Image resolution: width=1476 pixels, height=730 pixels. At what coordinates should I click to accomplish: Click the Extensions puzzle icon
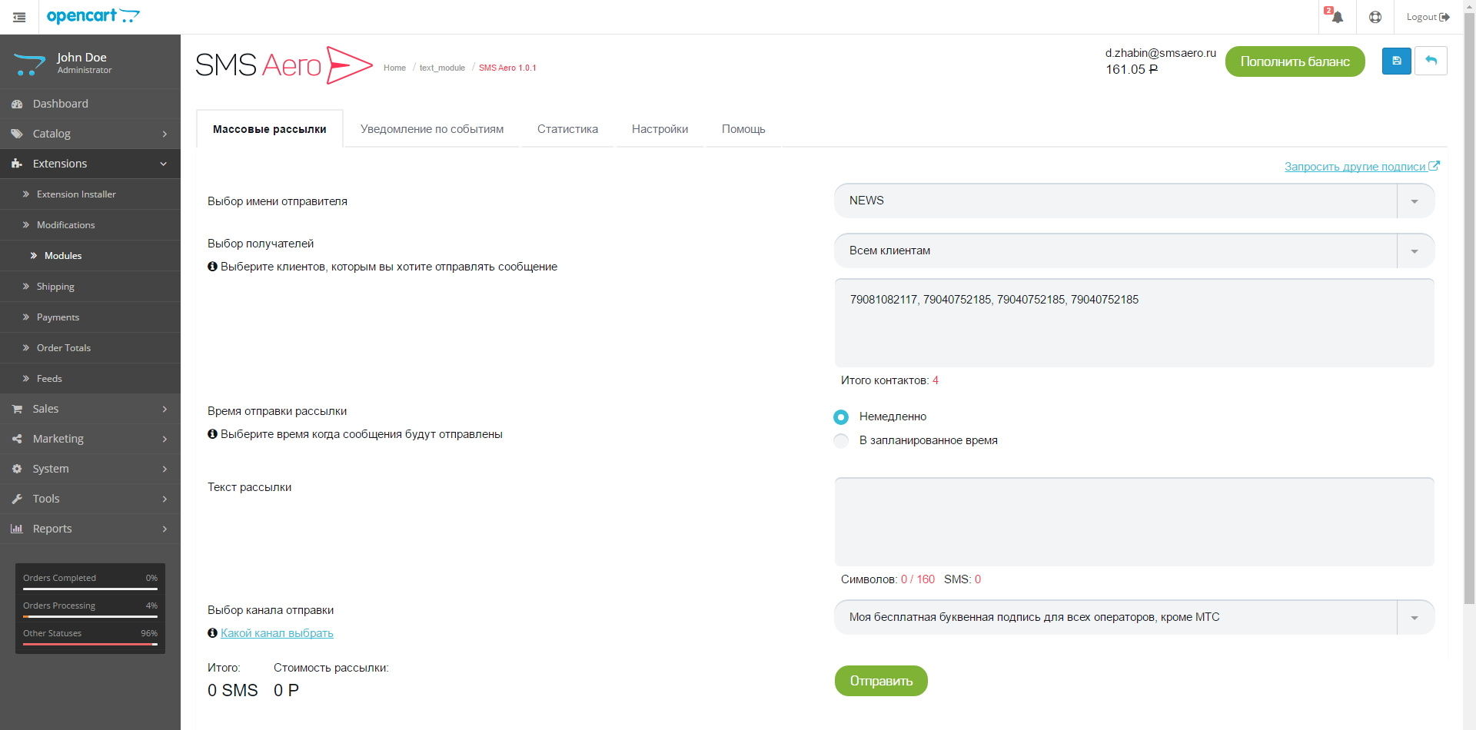pyautogui.click(x=17, y=164)
